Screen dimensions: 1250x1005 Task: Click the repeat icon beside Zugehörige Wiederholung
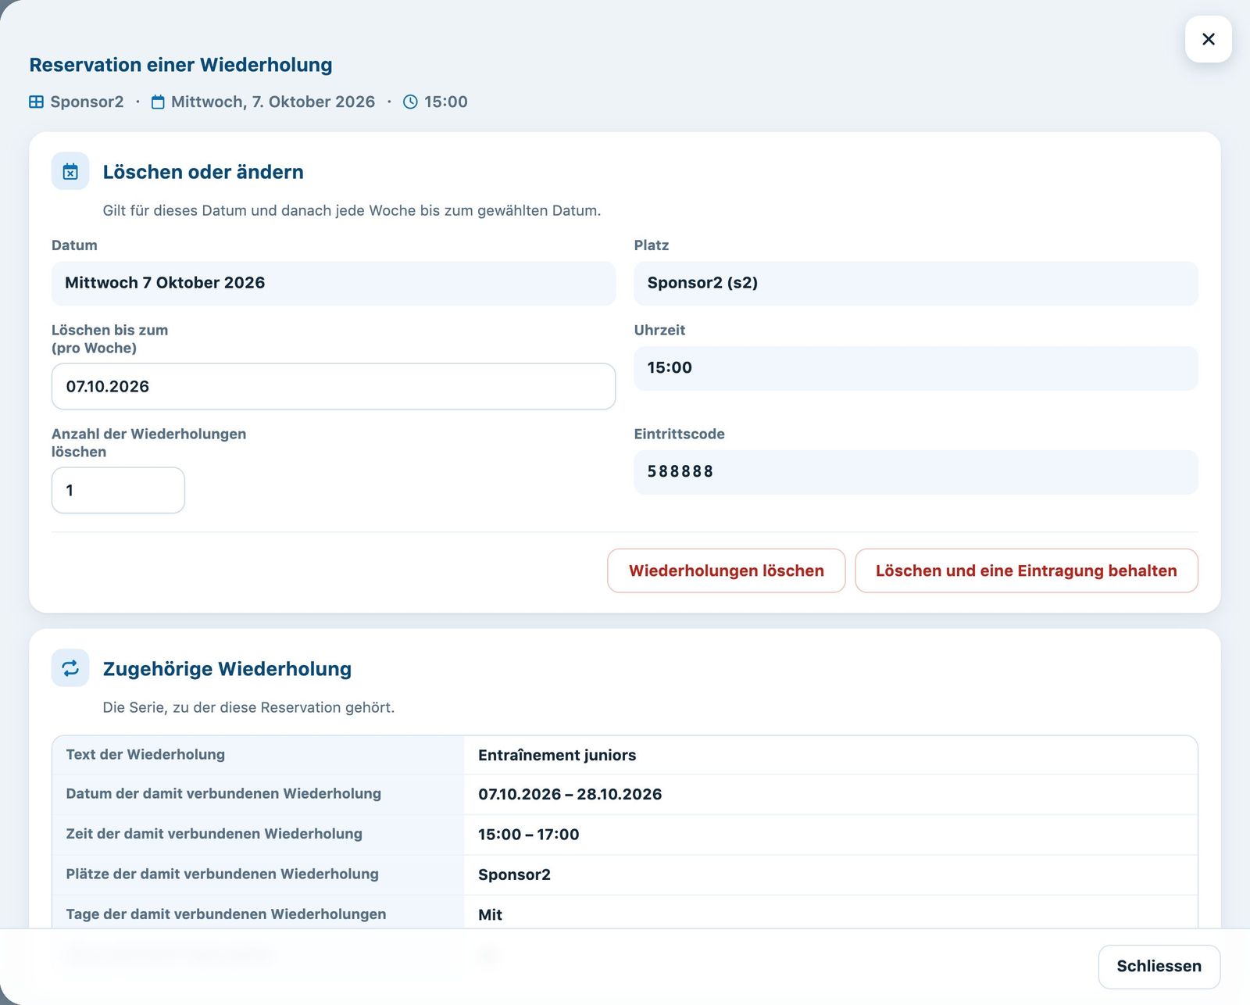click(x=70, y=668)
